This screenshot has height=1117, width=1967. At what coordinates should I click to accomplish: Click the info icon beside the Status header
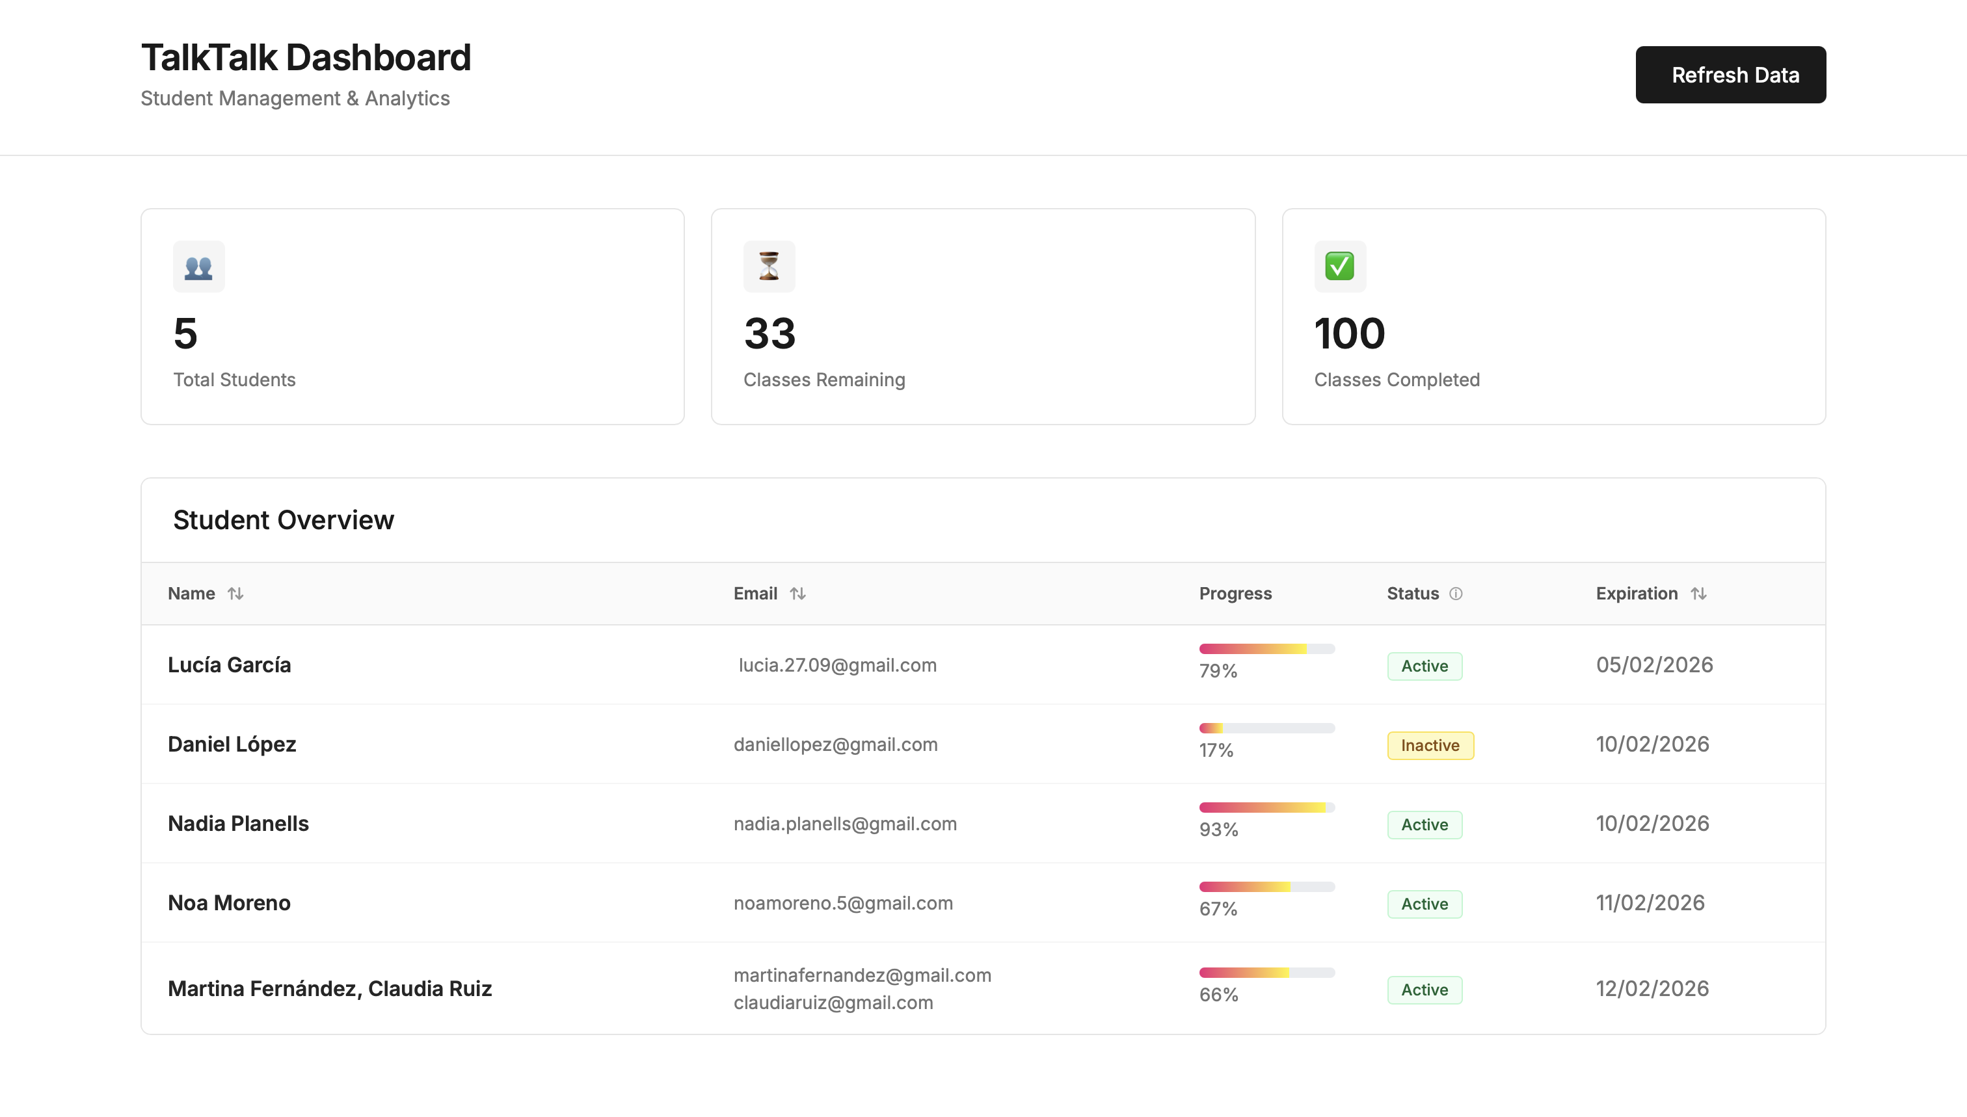(1456, 593)
